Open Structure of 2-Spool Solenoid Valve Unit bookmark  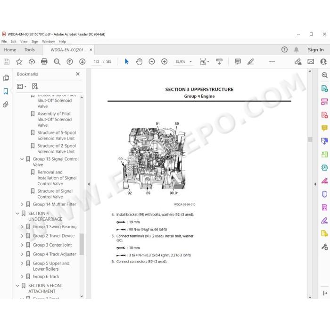[x=57, y=148]
